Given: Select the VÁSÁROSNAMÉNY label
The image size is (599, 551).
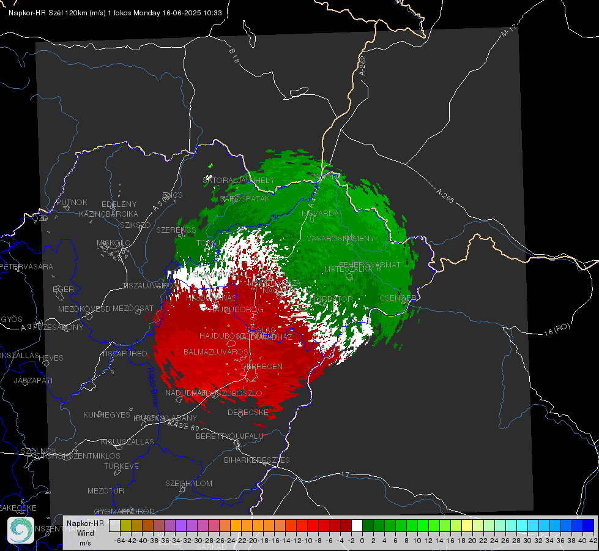Looking at the screenshot, I should pos(341,238).
